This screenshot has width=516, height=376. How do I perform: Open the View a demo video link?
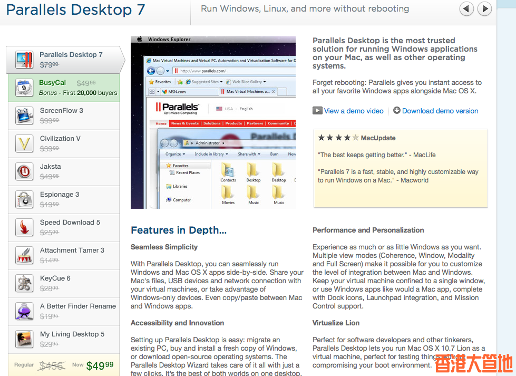pyautogui.click(x=354, y=111)
